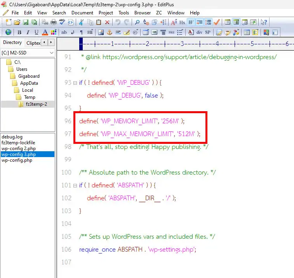Apply bold HTML tag
The width and height of the screenshot is (294, 278).
(x=19, y=32)
